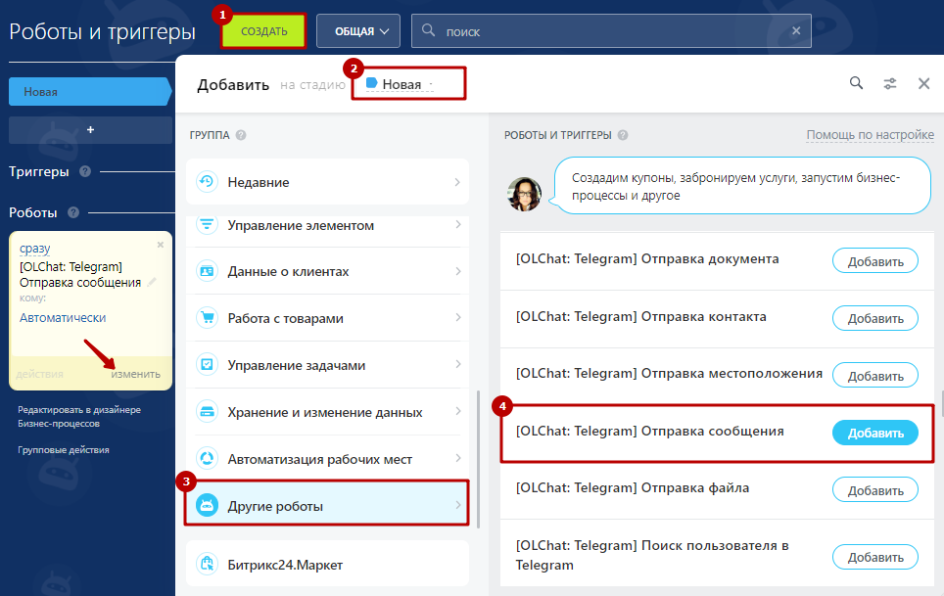Screen dimensions: 944x596
Task: Open Групповые действия link
Action: point(64,450)
